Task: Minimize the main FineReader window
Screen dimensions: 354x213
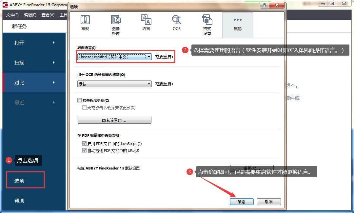Action: 323,3
